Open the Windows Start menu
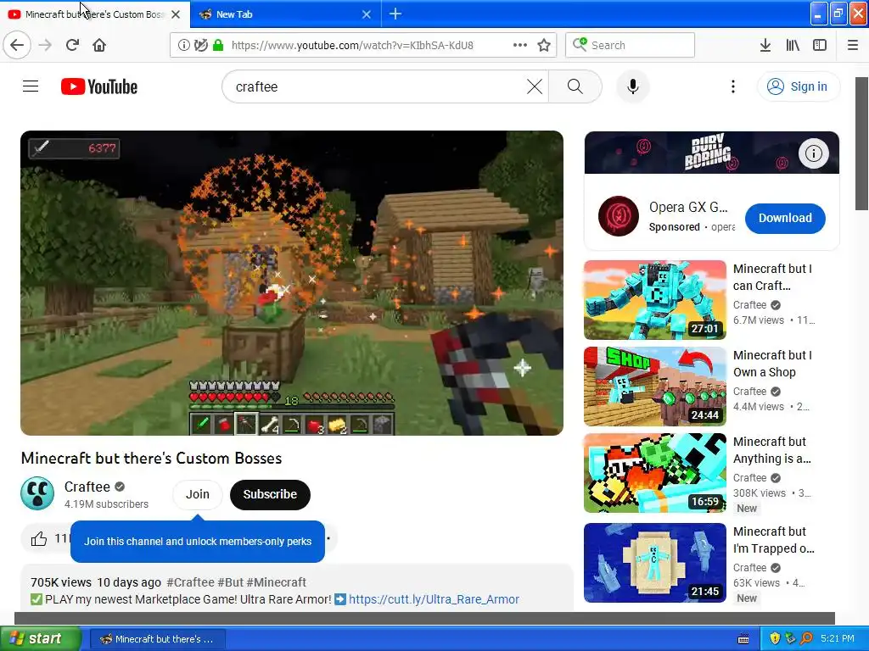Screen dimensions: 869x651 coord(39,638)
